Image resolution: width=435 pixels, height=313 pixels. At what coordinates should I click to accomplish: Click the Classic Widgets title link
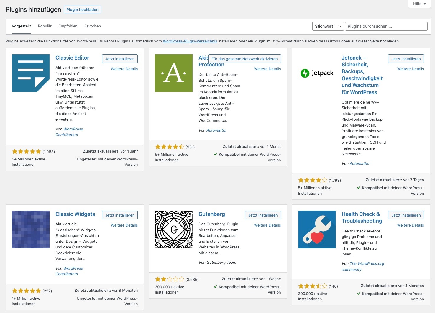click(x=75, y=214)
